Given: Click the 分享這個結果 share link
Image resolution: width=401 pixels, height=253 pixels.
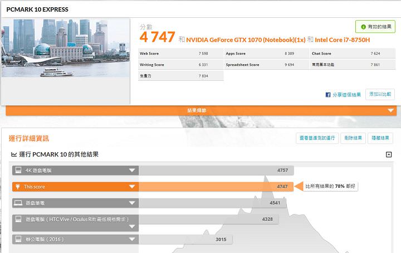Looking at the screenshot, I should 346,95.
